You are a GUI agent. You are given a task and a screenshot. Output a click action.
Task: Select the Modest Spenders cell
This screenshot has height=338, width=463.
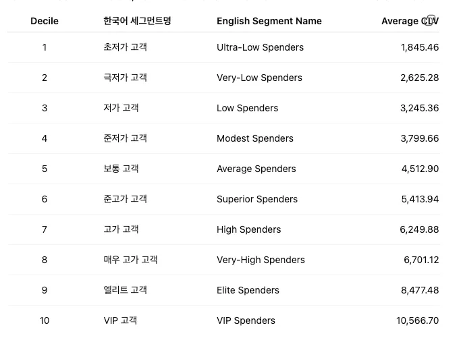[254, 138]
